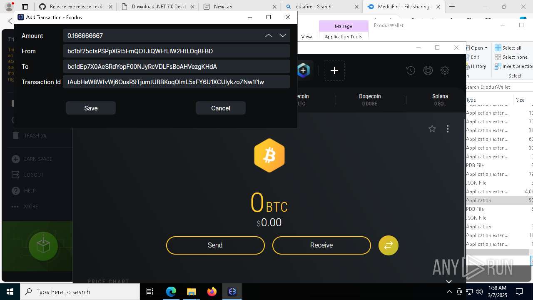
Task: Expand the price chart chevron
Action: click(x=449, y=282)
